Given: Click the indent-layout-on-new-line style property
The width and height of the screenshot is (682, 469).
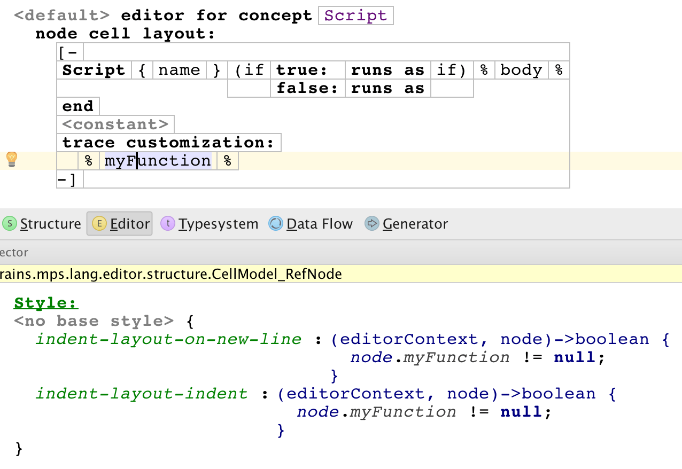Looking at the screenshot, I should [x=168, y=339].
